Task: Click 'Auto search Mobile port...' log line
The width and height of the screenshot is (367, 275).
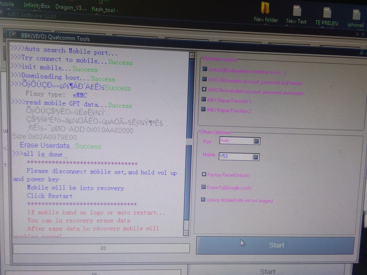Action: coord(64,51)
